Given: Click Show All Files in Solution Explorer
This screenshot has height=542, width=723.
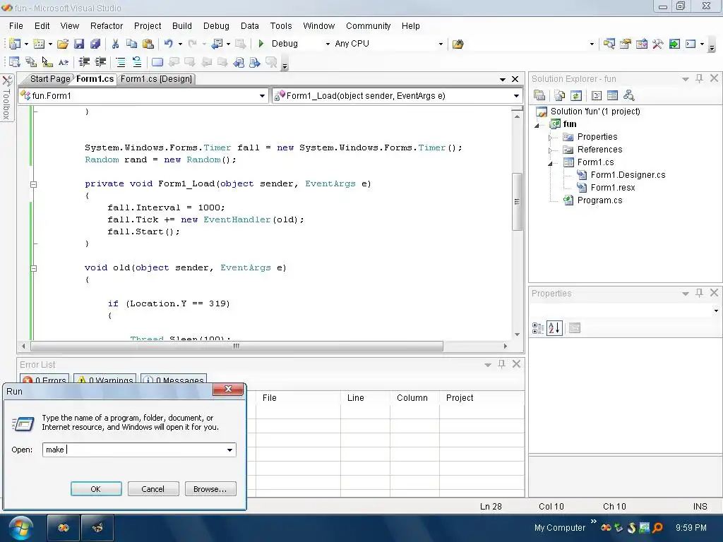Looking at the screenshot, I should tap(560, 95).
